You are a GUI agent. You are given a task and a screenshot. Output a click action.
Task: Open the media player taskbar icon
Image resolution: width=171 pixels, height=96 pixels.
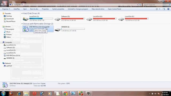(50, 94)
